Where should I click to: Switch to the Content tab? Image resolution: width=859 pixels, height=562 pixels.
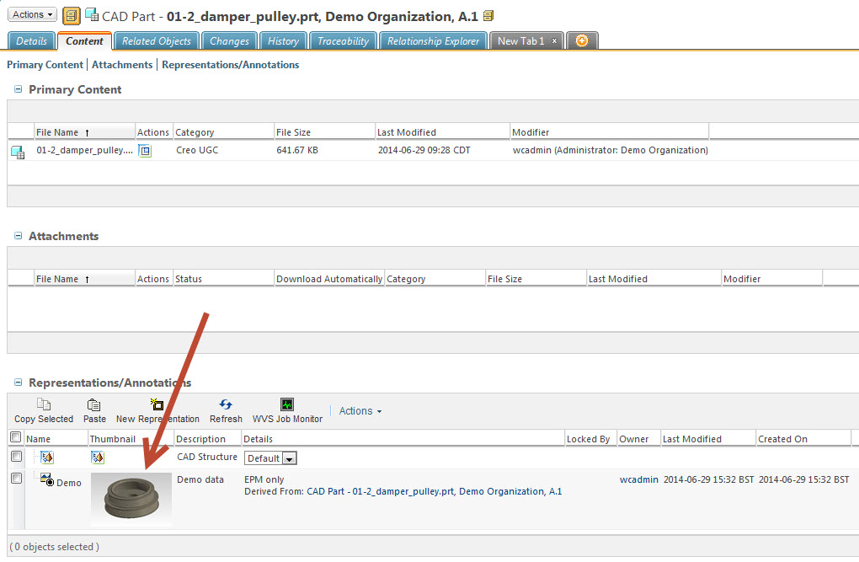tap(84, 41)
